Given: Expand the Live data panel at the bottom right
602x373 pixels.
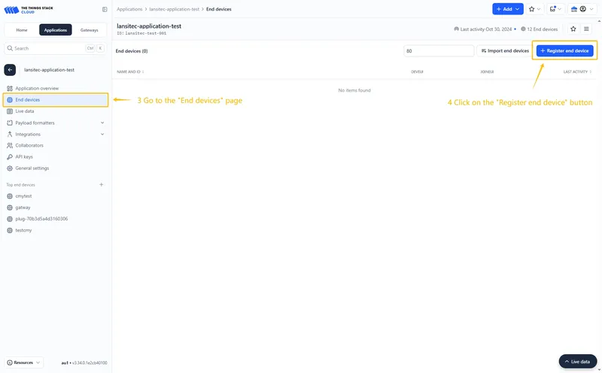Looking at the screenshot, I should 578,362.
